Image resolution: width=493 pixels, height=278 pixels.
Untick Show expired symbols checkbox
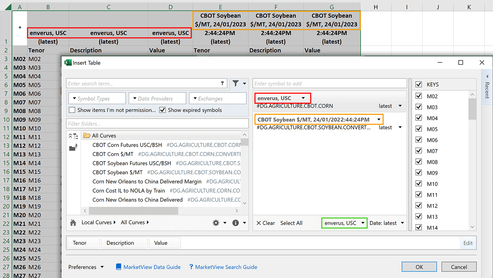pyautogui.click(x=162, y=110)
